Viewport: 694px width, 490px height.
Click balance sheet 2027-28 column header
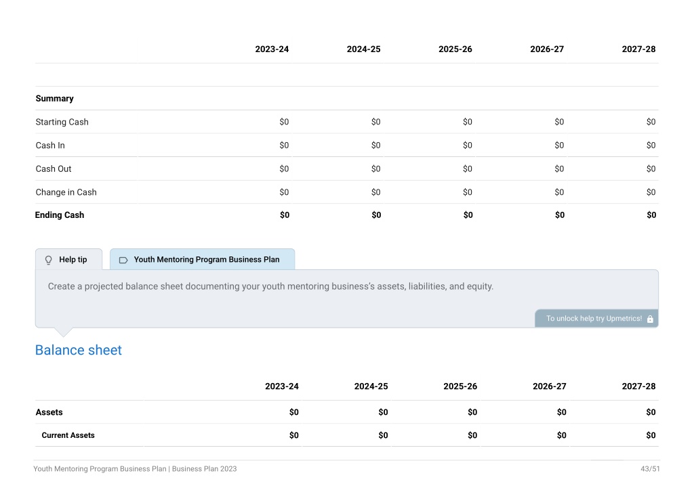point(638,386)
